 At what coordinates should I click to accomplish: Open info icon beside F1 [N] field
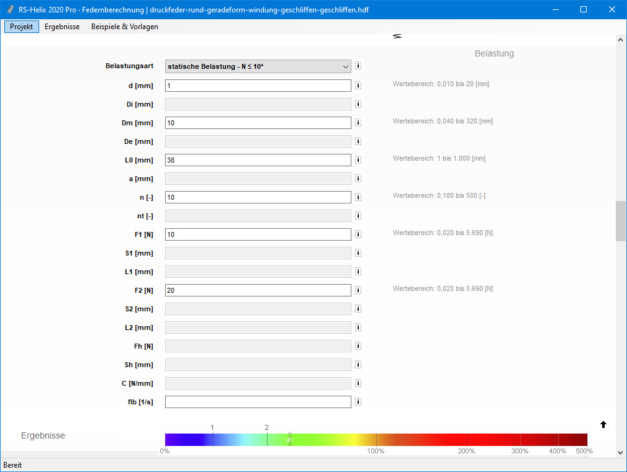(358, 234)
